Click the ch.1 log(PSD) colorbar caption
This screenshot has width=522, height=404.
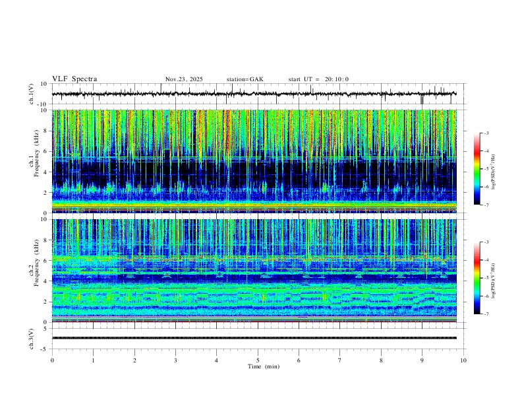(x=494, y=172)
